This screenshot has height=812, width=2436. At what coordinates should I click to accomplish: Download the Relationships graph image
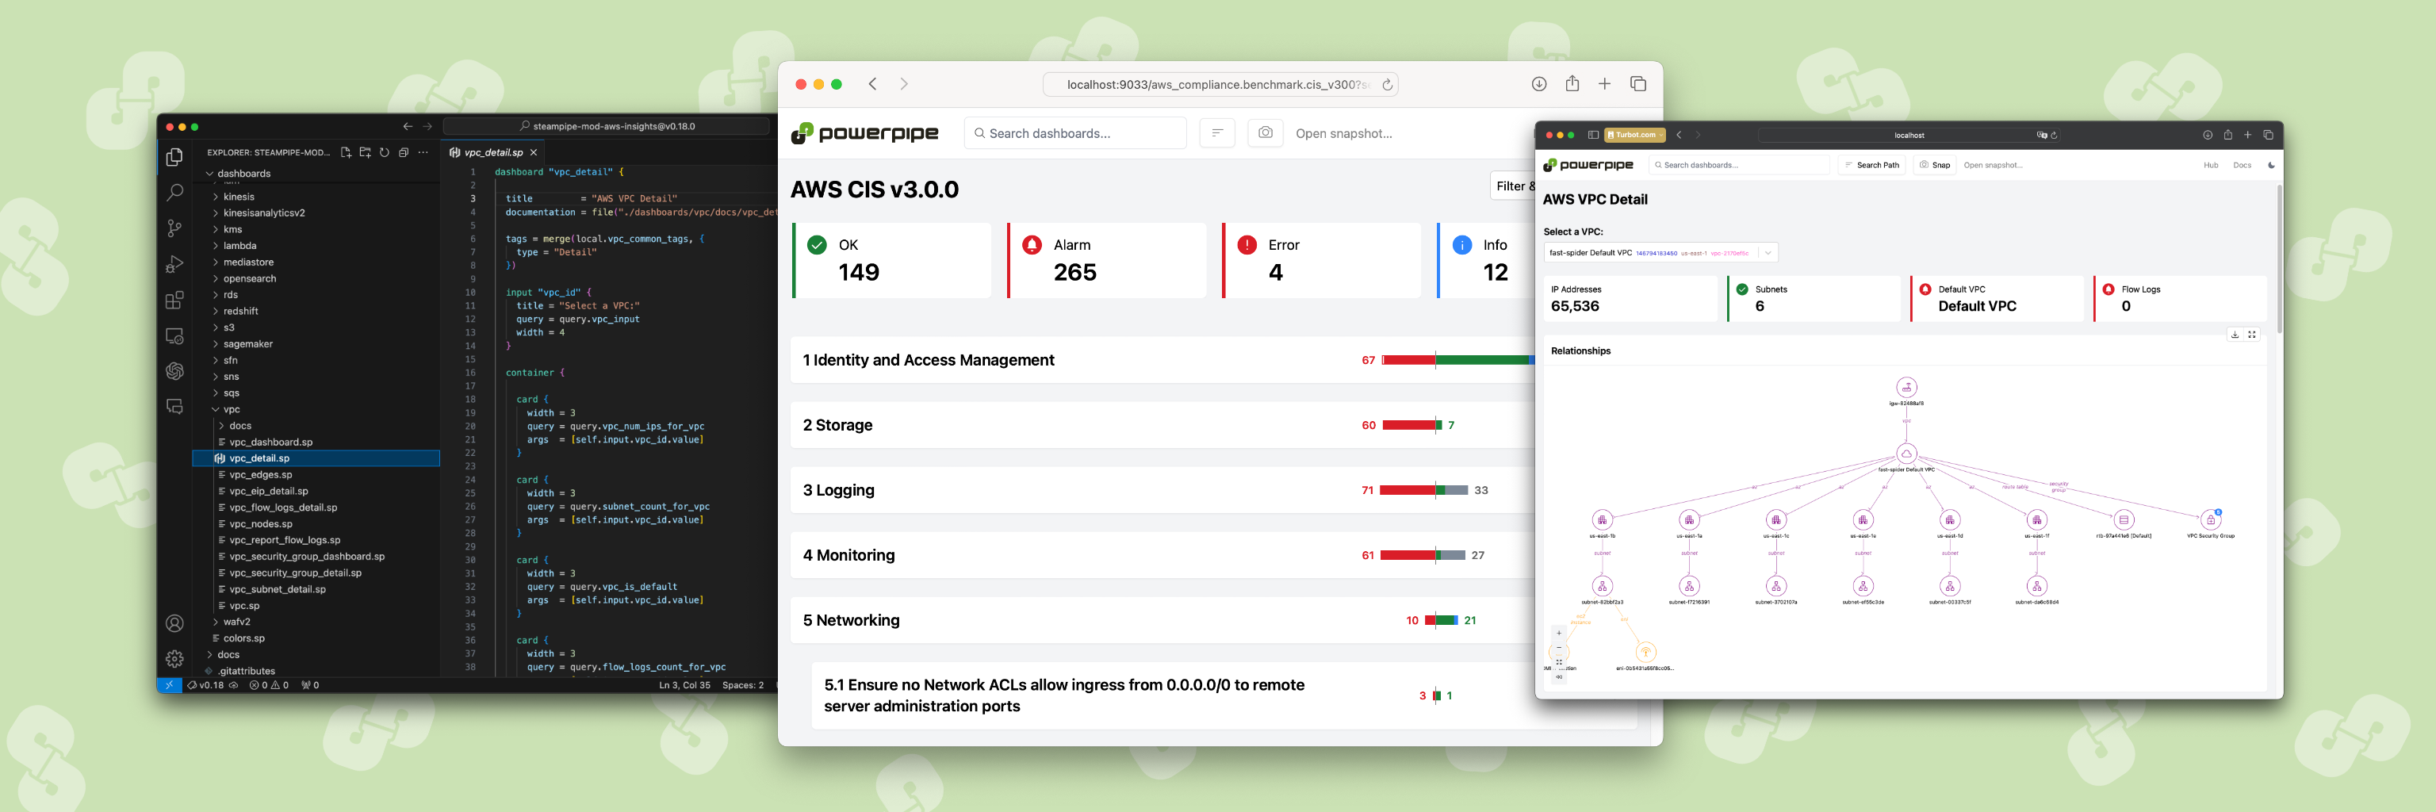coord(2235,334)
